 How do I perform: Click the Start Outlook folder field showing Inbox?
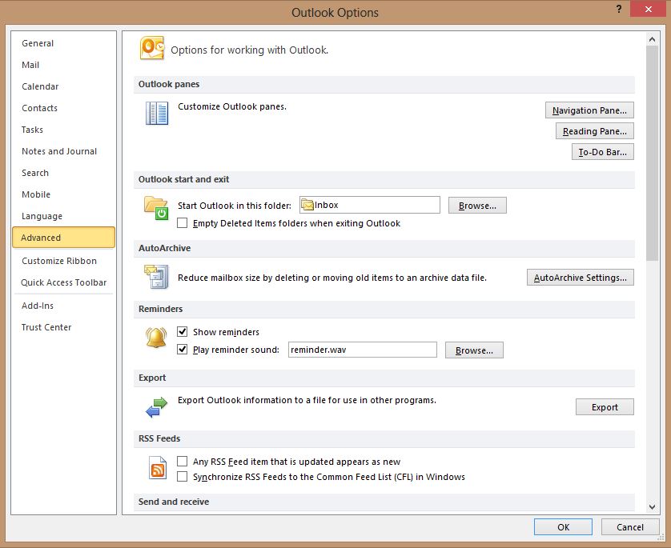[x=370, y=205]
